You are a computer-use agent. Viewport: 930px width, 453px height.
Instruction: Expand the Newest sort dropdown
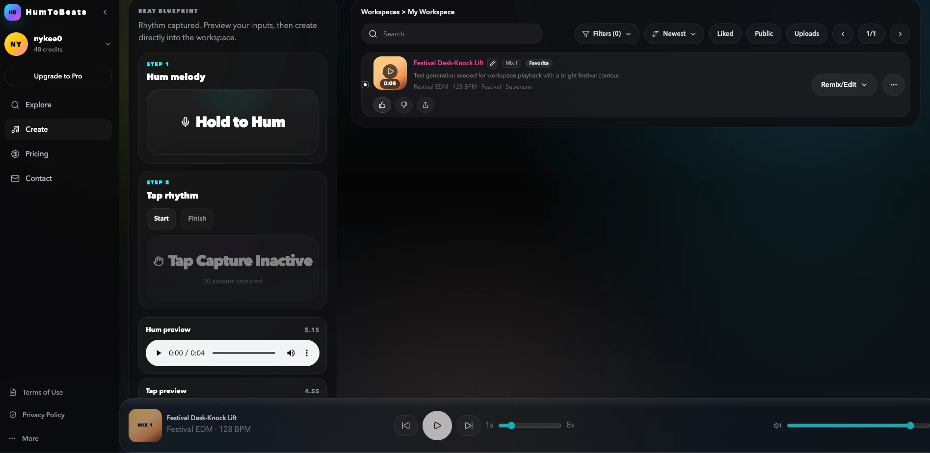tap(674, 34)
